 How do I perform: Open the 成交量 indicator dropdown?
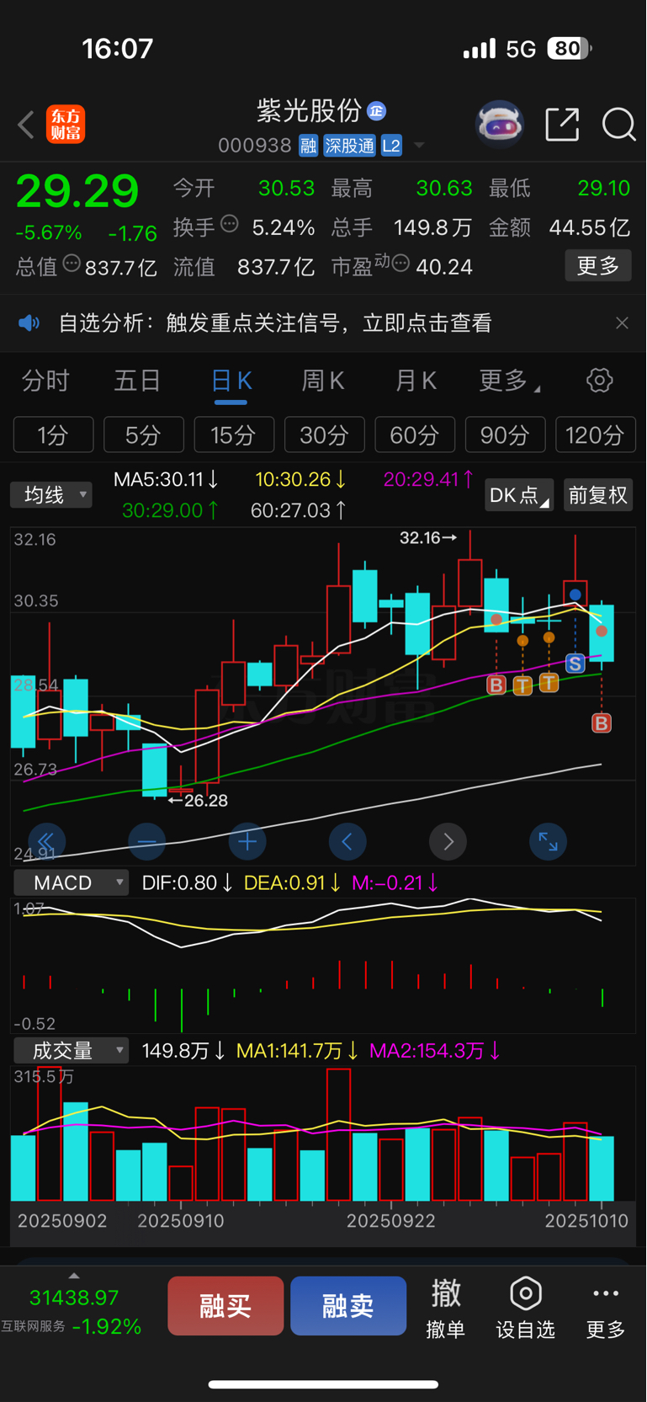tap(71, 1051)
